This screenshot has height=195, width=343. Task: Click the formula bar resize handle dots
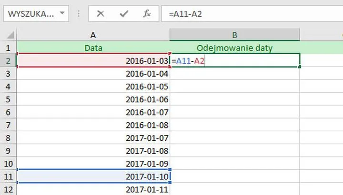(78, 13)
